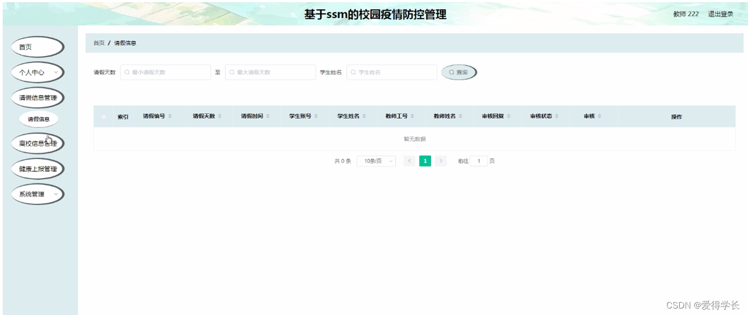Focus the 学生姓名 search input
The width and height of the screenshot is (748, 315).
point(392,72)
